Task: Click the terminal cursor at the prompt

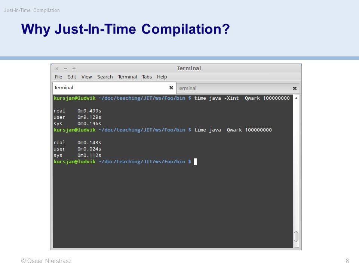Action: pos(196,161)
